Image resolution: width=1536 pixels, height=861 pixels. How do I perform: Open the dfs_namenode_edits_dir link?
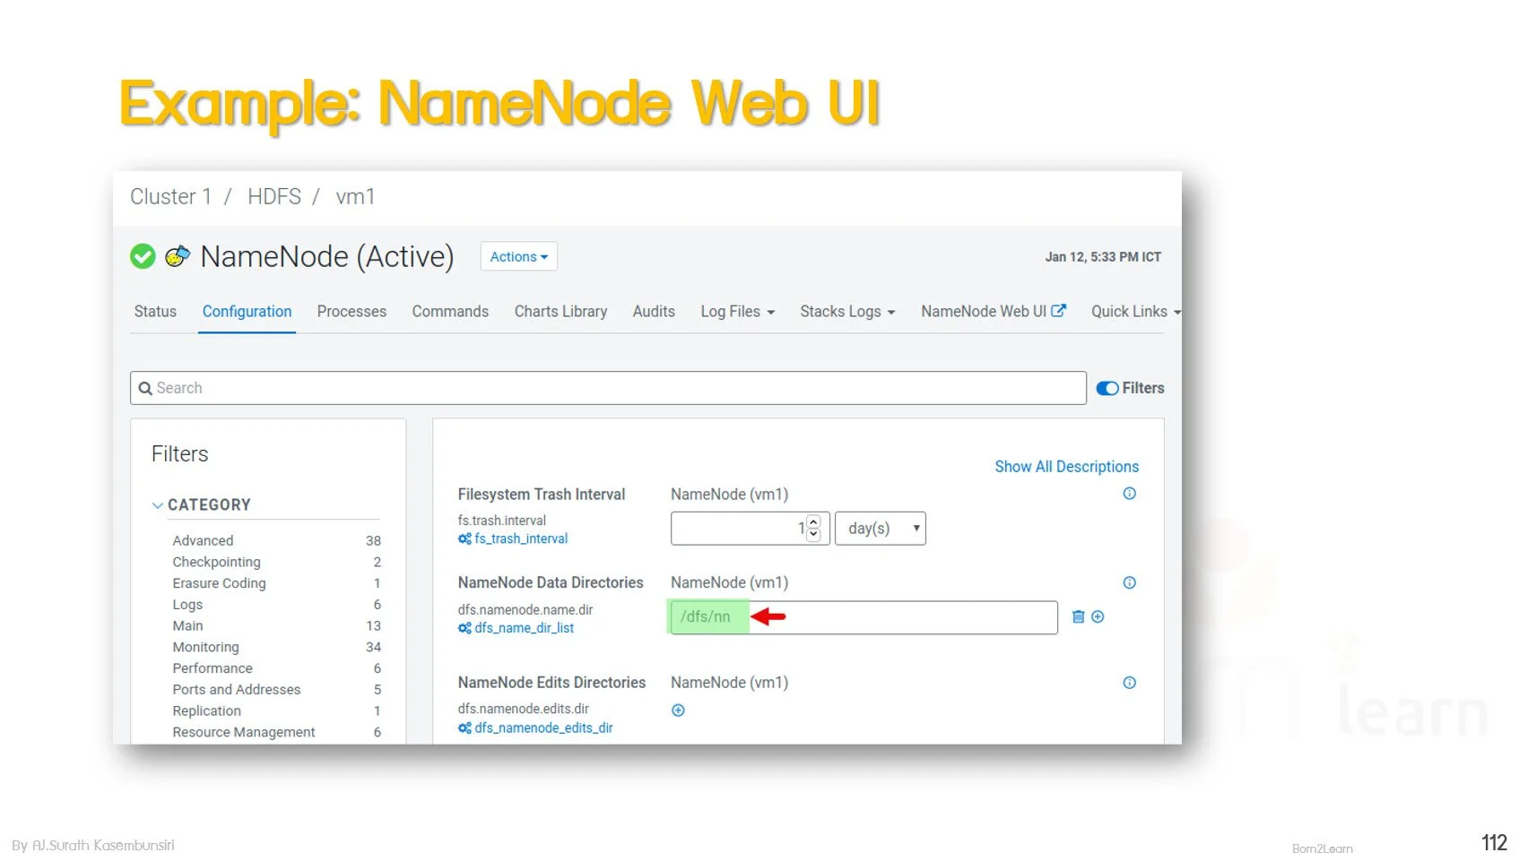543,728
